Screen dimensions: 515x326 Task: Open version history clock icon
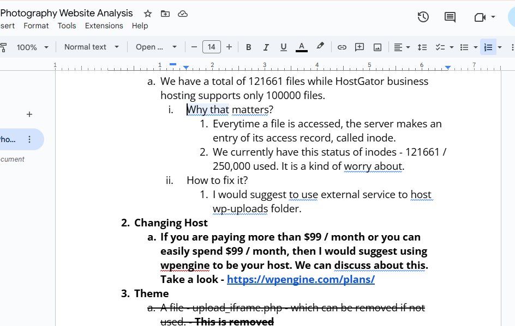coord(423,17)
